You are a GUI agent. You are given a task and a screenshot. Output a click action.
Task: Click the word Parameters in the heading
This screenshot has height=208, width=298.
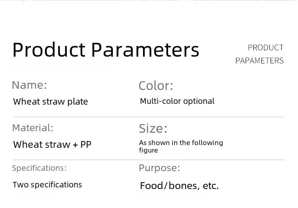coord(145,50)
